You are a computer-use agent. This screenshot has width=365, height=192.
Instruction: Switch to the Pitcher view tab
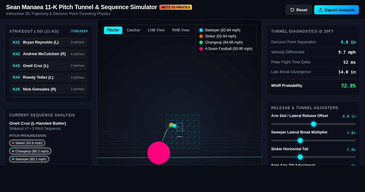pos(113,30)
